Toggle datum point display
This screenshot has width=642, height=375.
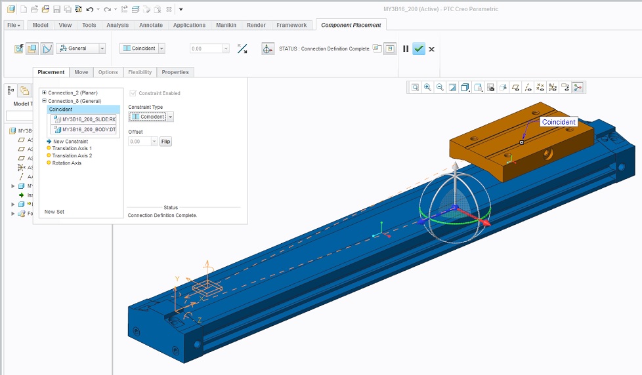(x=540, y=87)
